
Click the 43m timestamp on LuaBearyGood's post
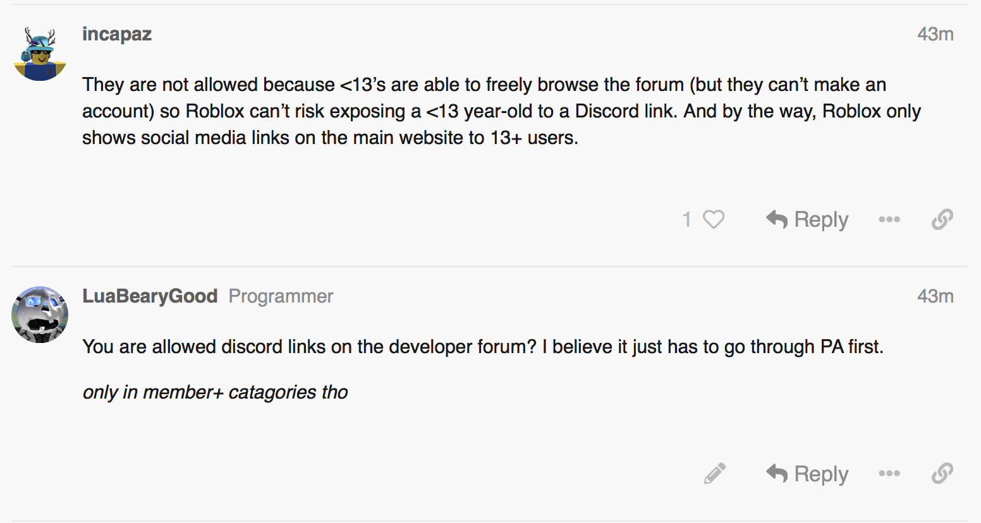coord(935,296)
